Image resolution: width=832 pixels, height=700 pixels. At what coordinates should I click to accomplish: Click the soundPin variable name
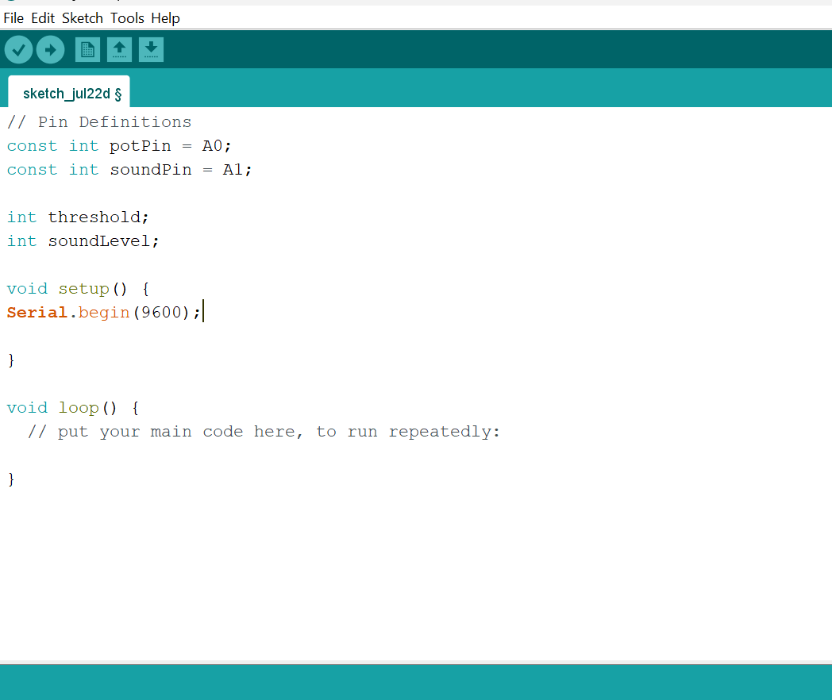tap(151, 170)
